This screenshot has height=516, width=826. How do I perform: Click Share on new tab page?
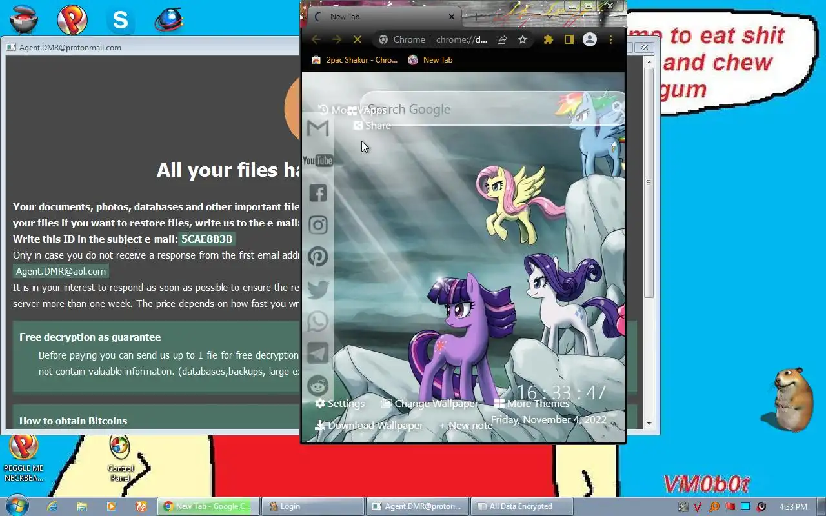point(372,126)
